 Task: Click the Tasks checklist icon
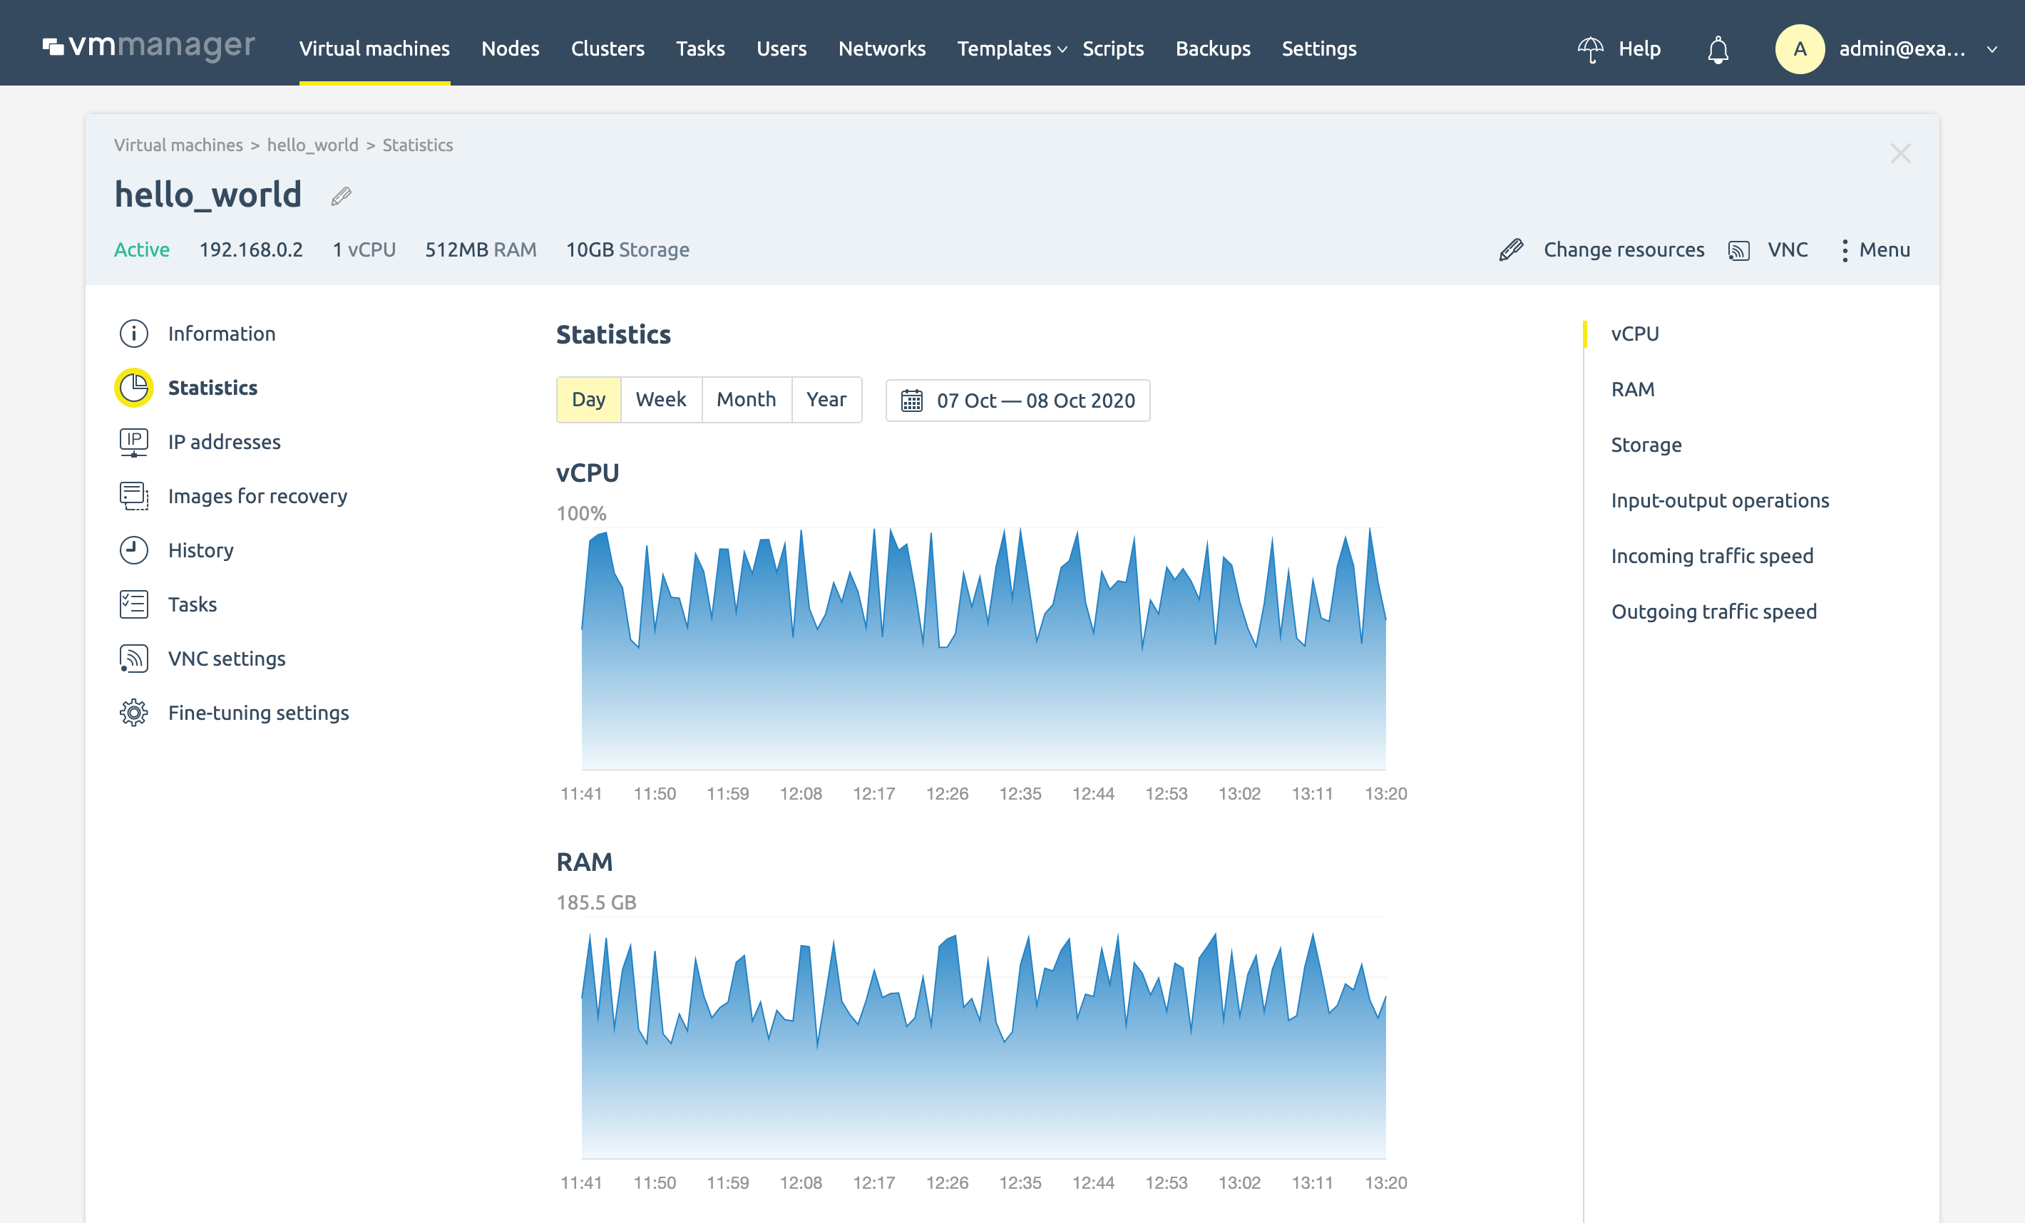point(134,604)
